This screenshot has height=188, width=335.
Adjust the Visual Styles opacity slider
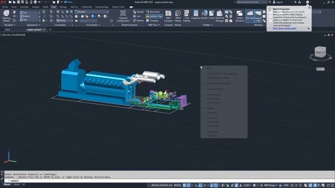[x=88, y=21]
